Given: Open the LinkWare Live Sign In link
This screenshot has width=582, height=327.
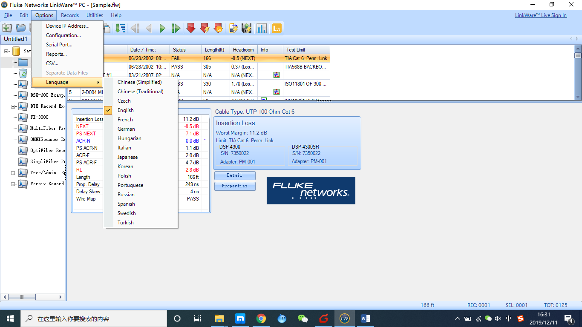Looking at the screenshot, I should pyautogui.click(x=541, y=15).
